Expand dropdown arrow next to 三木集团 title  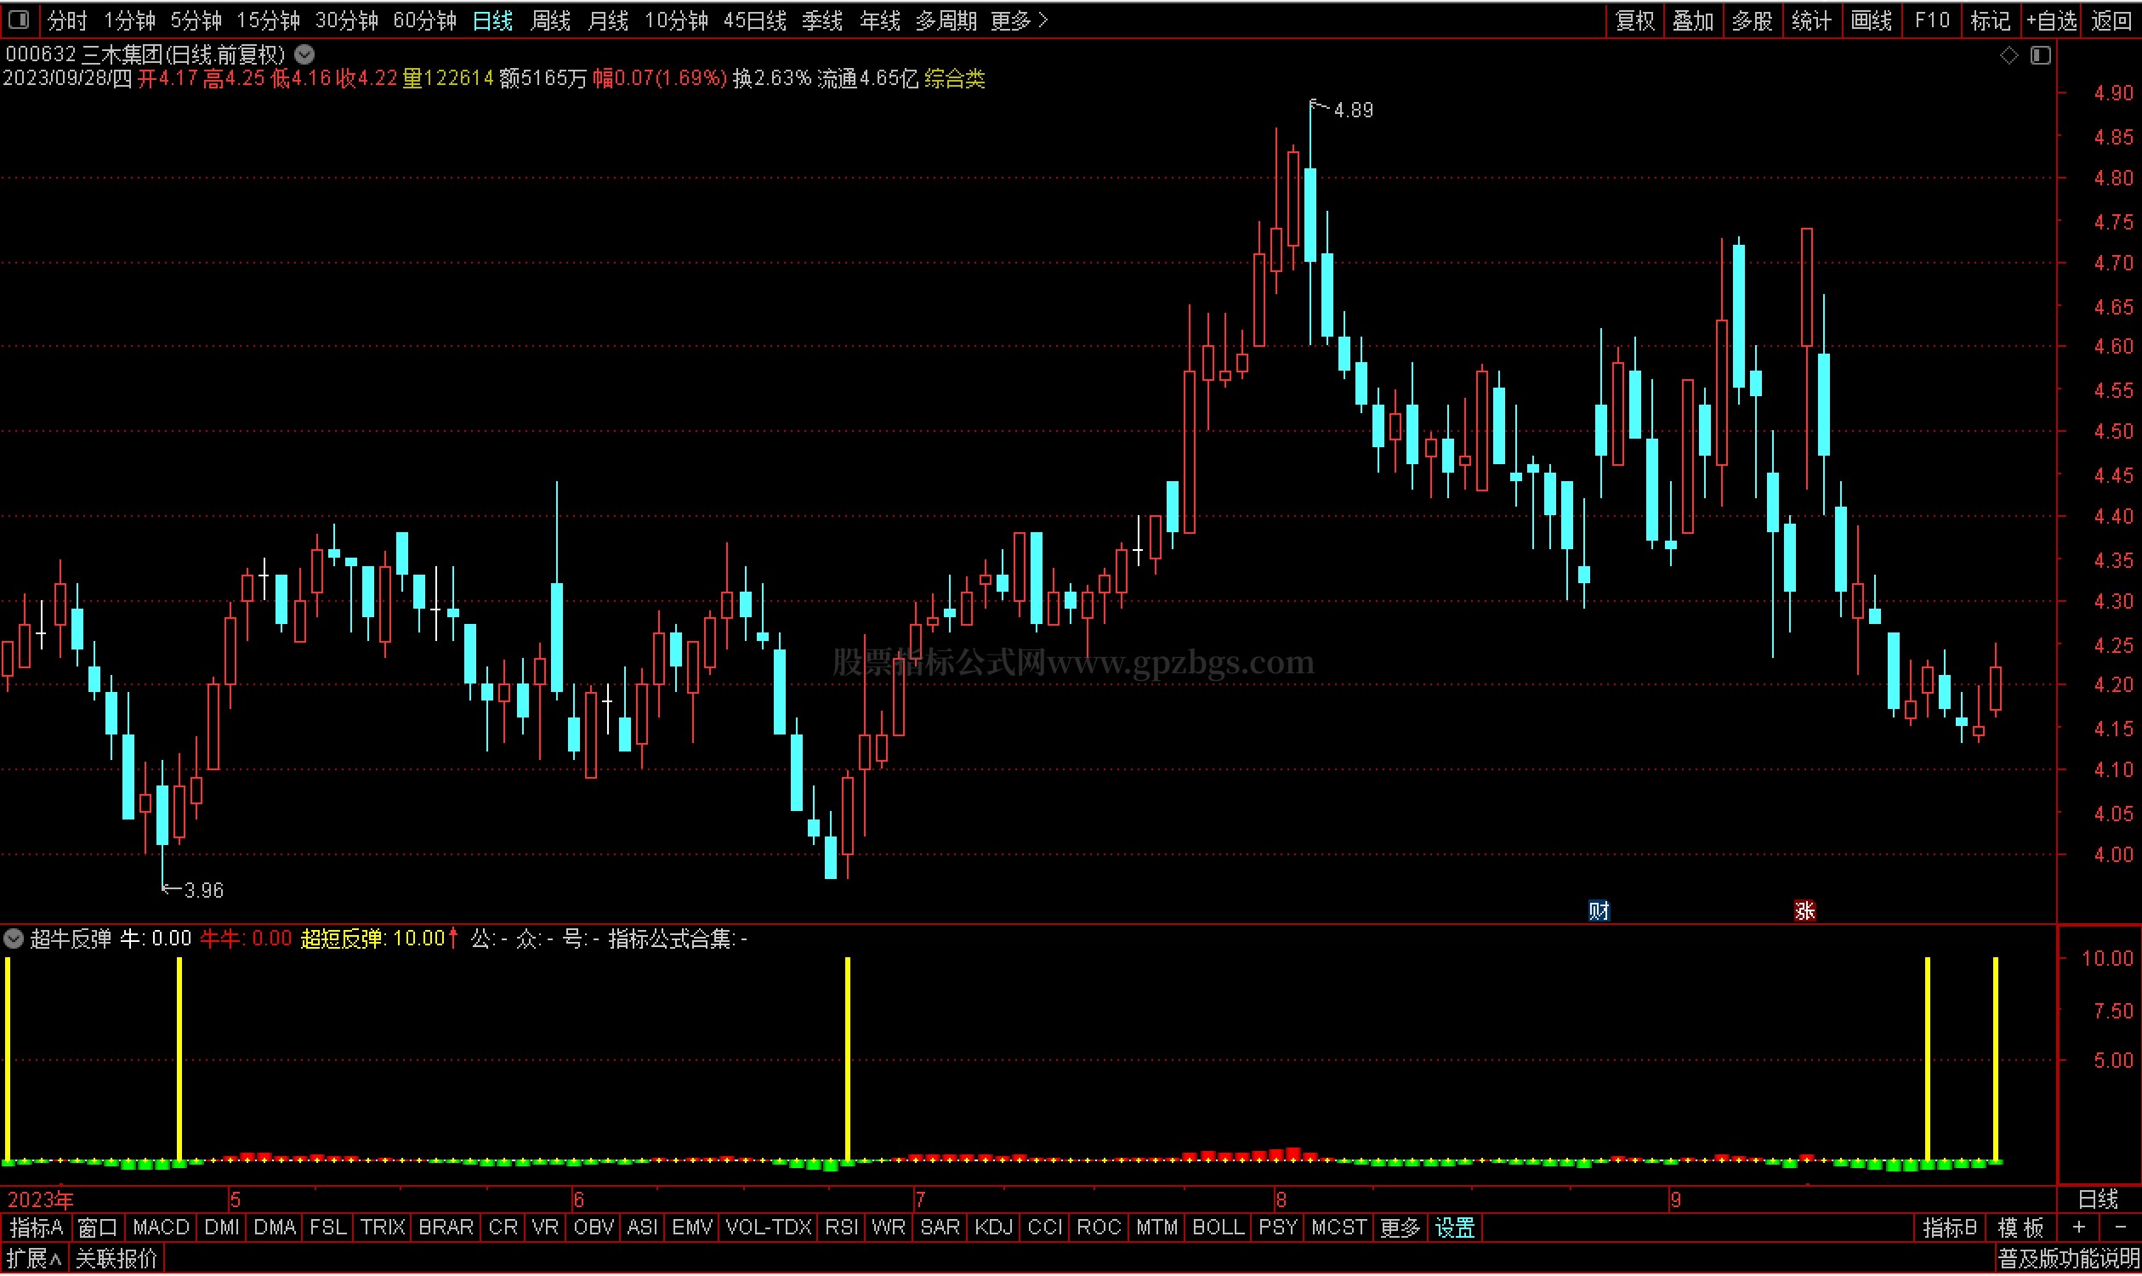(x=304, y=55)
